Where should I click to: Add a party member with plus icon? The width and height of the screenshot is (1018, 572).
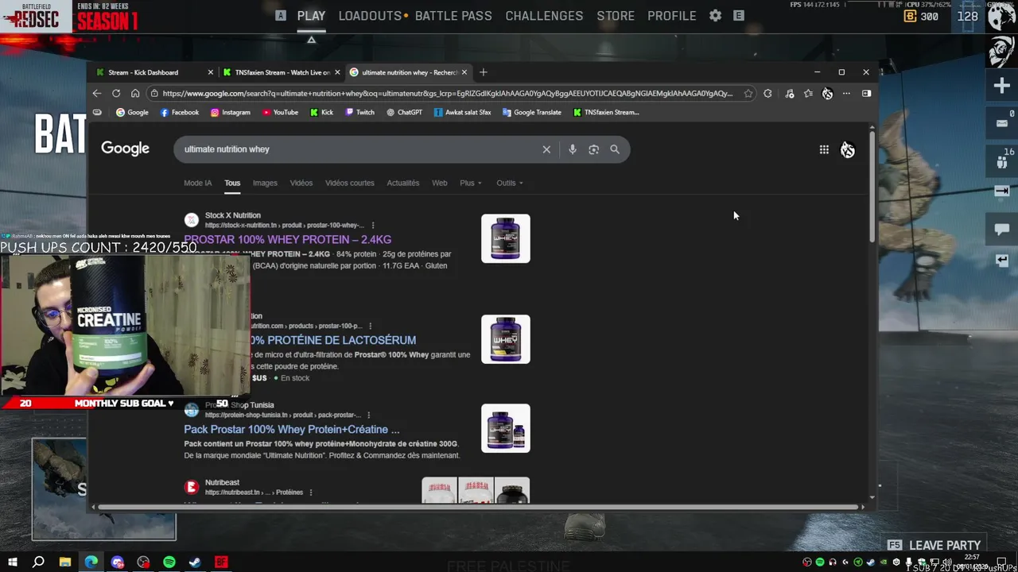(x=1001, y=86)
